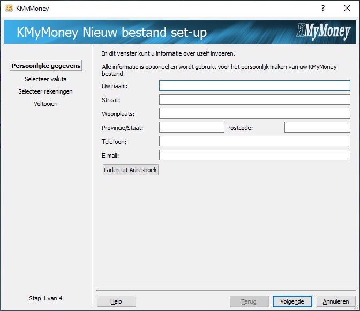Screen dimensions: 360x311
Task: Jump to the Voltooien step
Action: tap(46, 104)
